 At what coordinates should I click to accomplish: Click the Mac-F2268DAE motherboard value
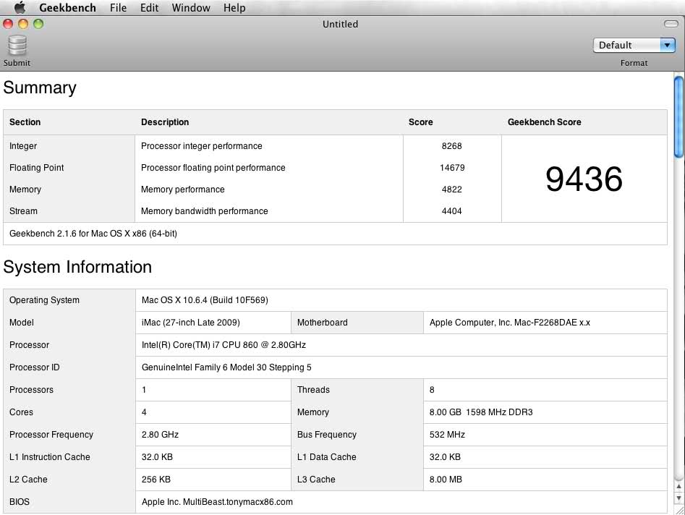click(x=510, y=323)
